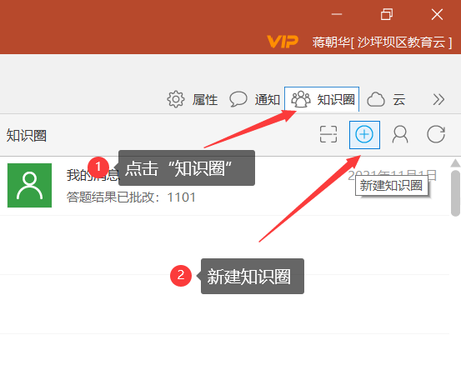Select message 答题结果已批改：1101
Screen dimensions: 461x370
click(x=131, y=197)
